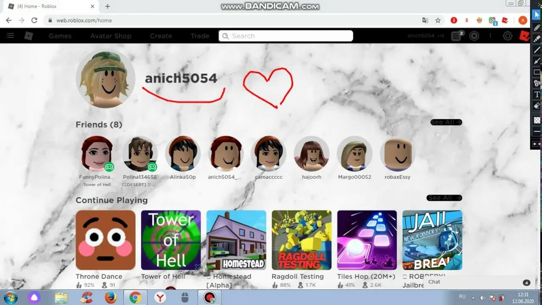Launch Firefox from the taskbar
This screenshot has height=305, width=542.
tap(111, 298)
